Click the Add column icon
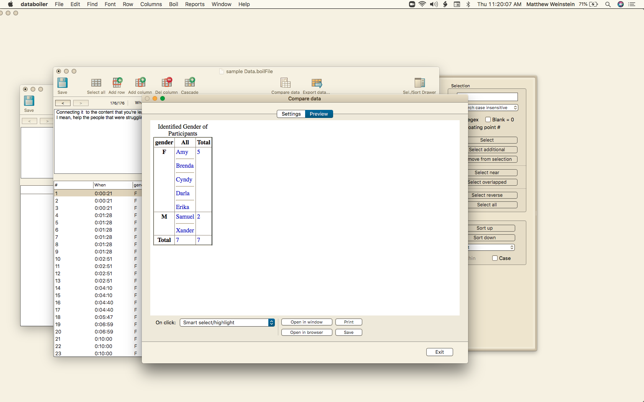The width and height of the screenshot is (644, 402). pyautogui.click(x=140, y=83)
